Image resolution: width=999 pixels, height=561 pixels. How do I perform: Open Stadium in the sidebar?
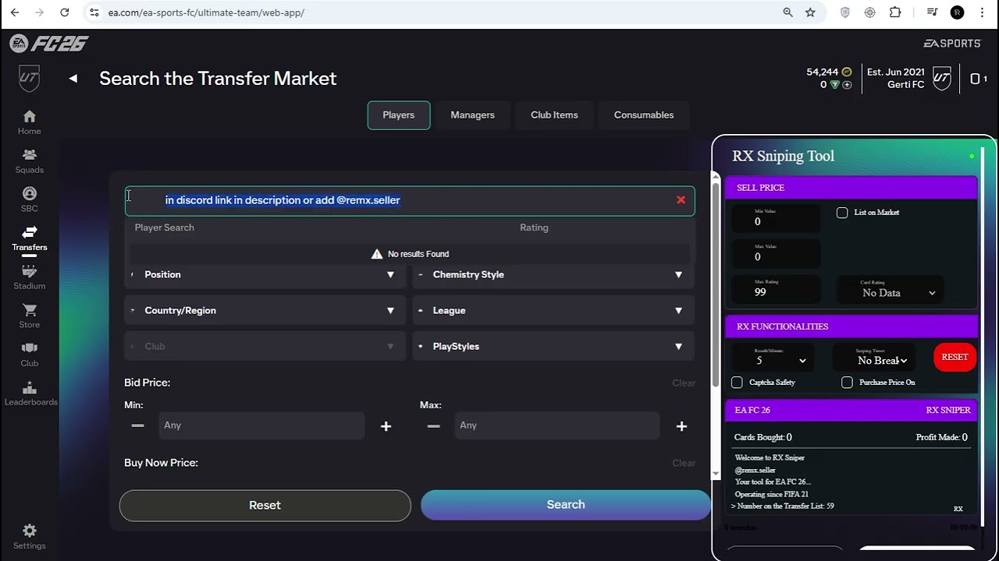click(x=29, y=277)
